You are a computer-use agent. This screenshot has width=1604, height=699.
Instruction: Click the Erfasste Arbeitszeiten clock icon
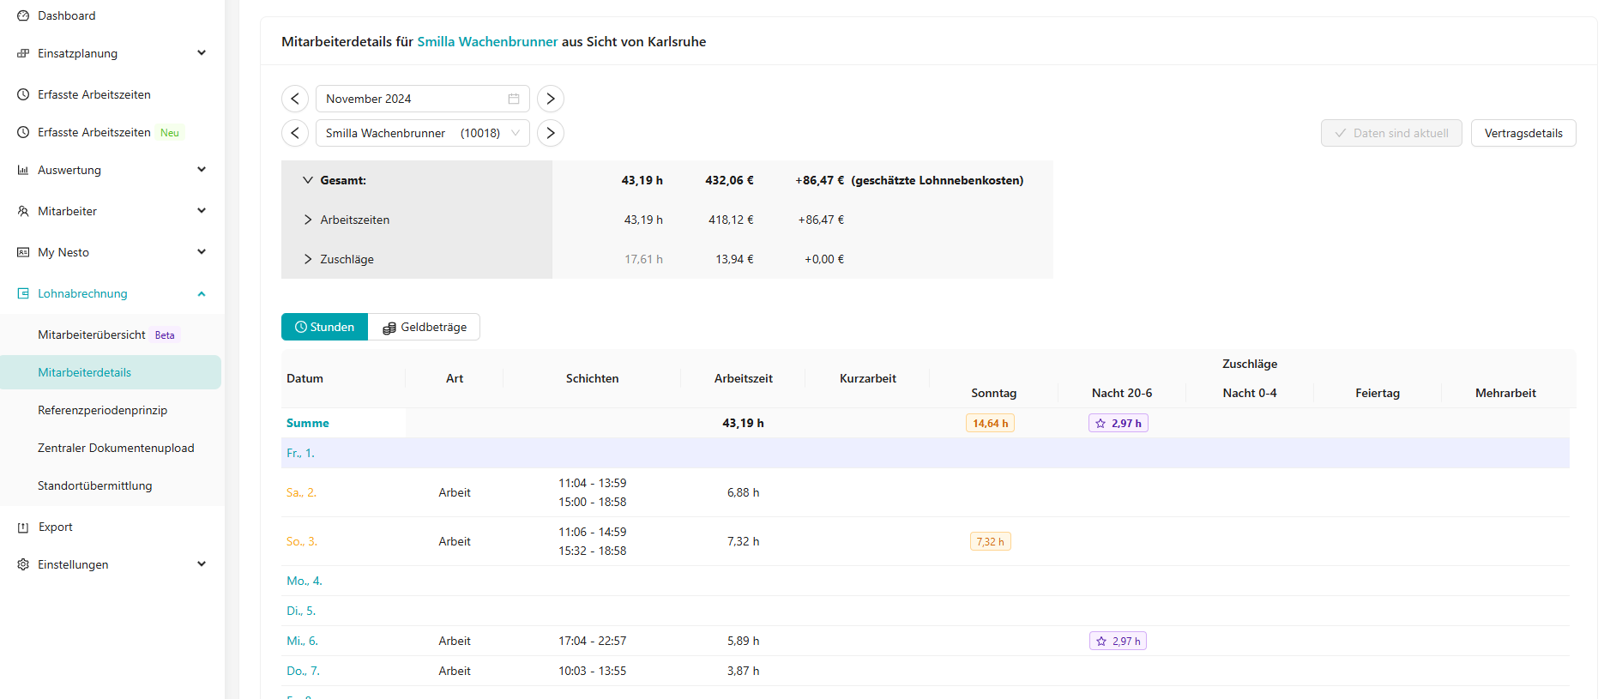(x=23, y=94)
